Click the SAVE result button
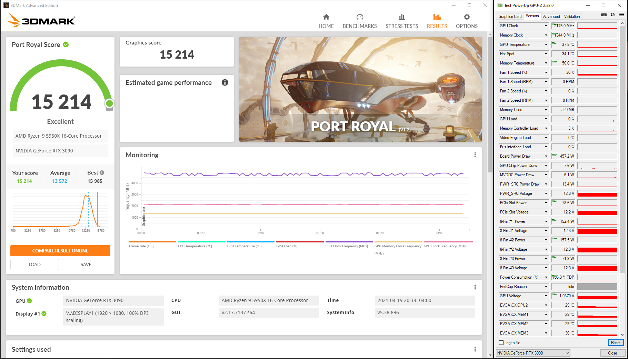The height and width of the screenshot is (359, 628). pyautogui.click(x=86, y=265)
